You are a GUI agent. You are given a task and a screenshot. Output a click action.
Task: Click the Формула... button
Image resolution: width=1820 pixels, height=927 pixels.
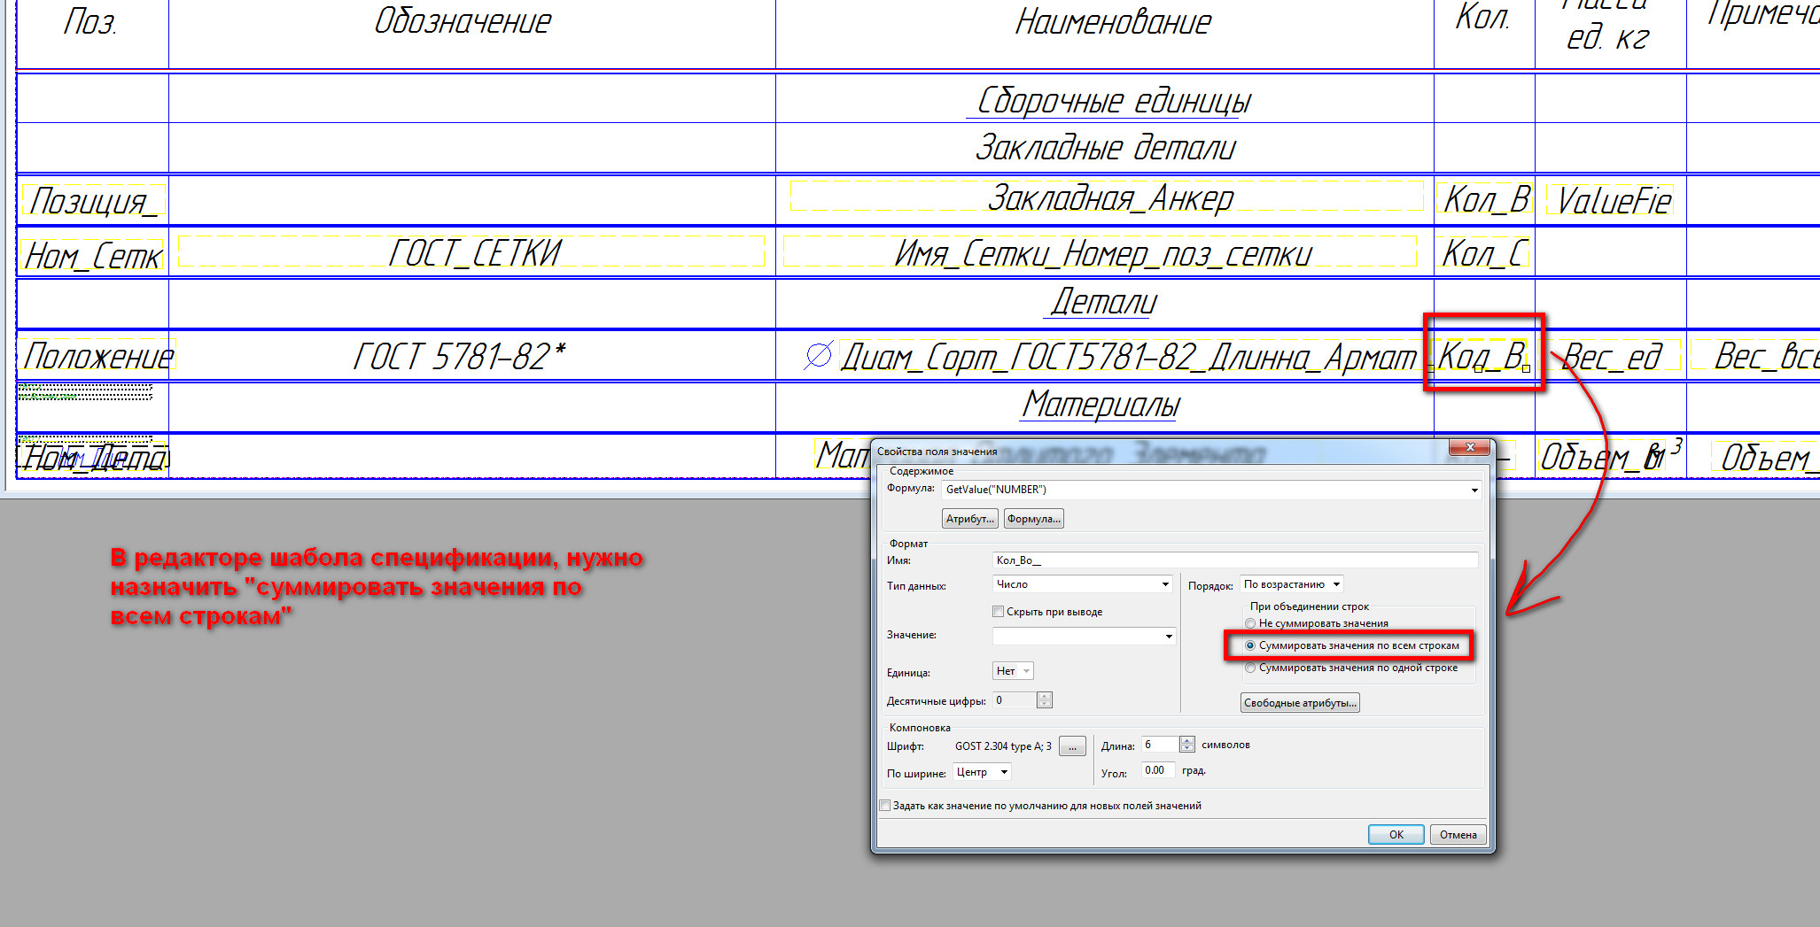1034,519
